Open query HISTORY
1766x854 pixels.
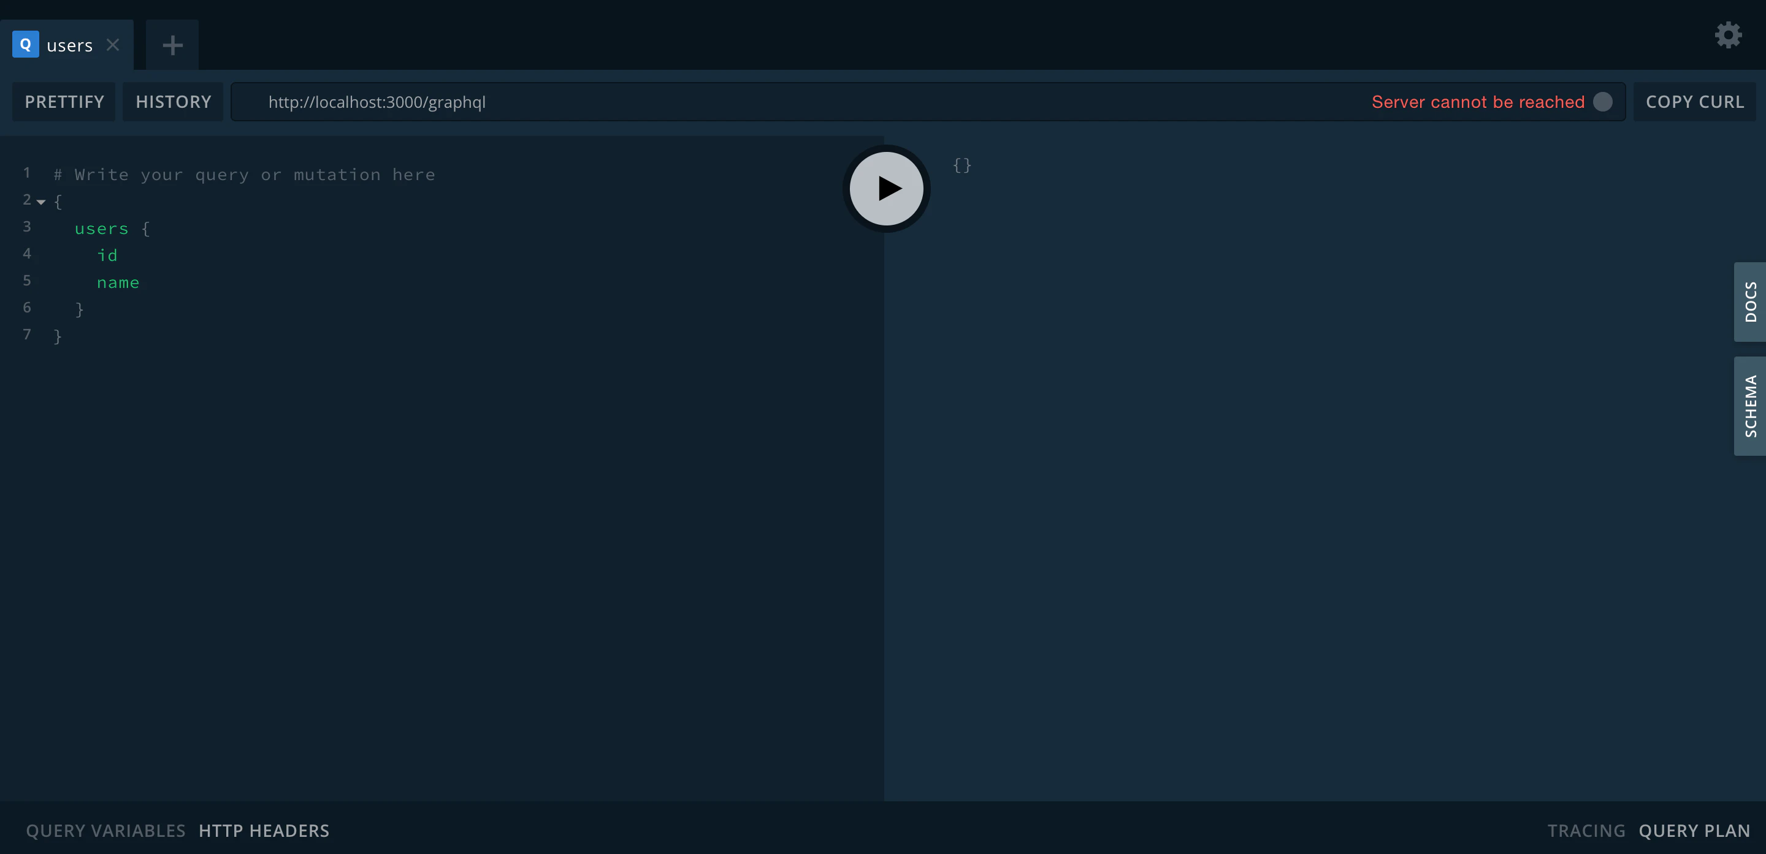[x=173, y=102]
